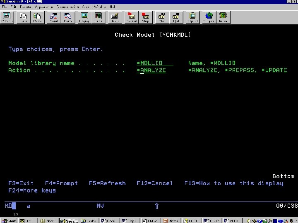The width and height of the screenshot is (298, 223).
Task: Click the MW status indicator
Action: [x=100, y=206]
